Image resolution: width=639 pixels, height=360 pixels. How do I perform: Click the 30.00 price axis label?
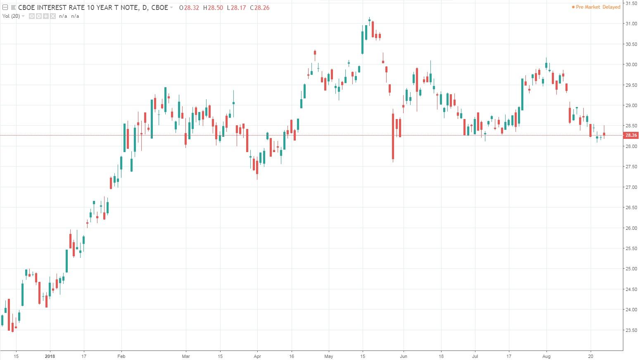click(x=631, y=64)
